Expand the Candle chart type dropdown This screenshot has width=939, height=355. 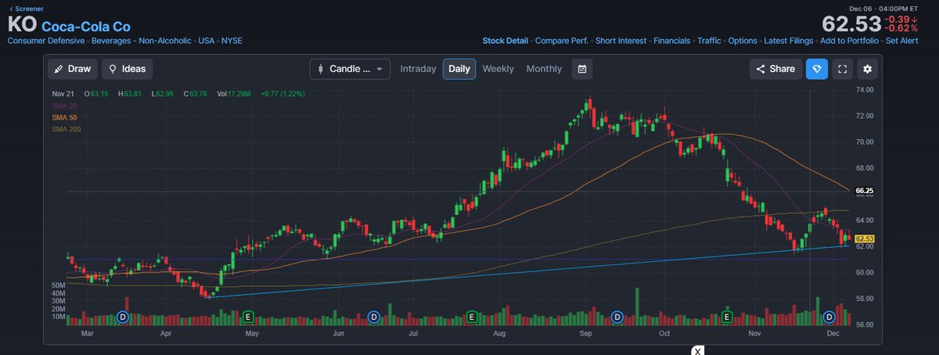(x=350, y=69)
